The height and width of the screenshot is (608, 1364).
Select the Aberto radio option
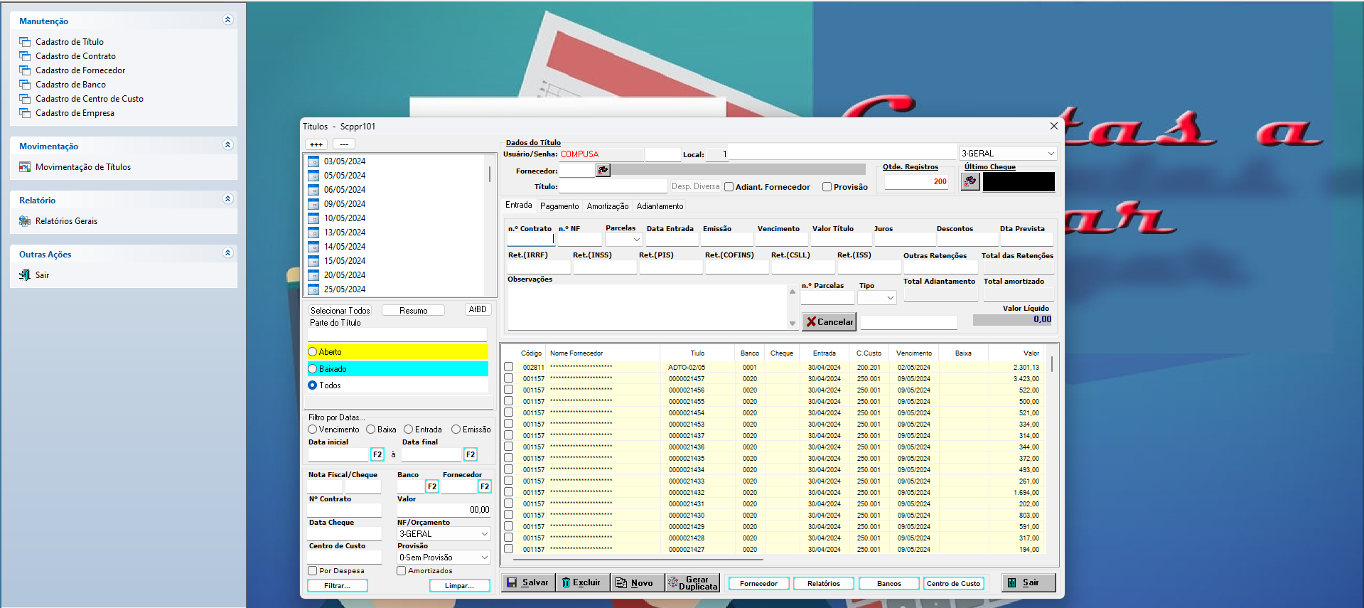coord(312,352)
